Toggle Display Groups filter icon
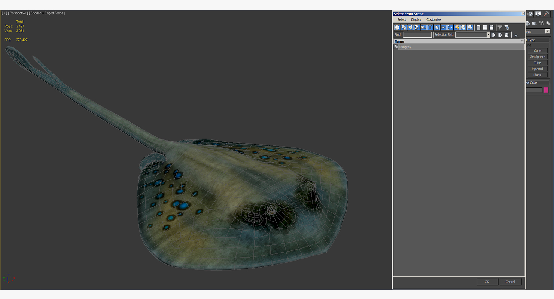Screen dimensions: 554x299 click(x=437, y=27)
